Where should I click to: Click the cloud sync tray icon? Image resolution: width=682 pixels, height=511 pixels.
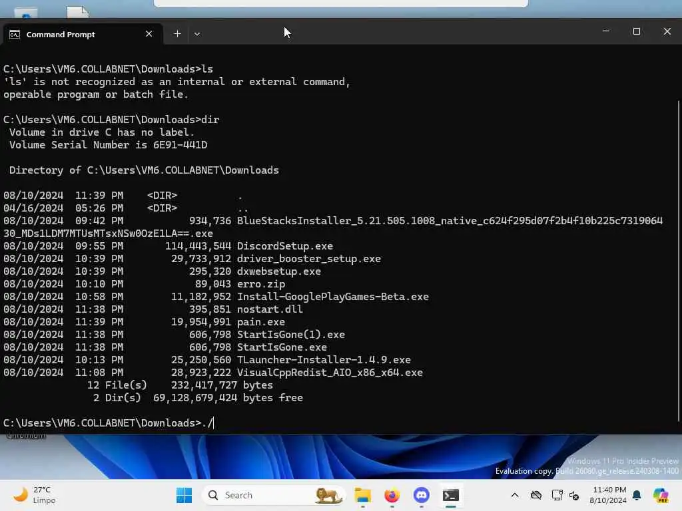[536, 495]
